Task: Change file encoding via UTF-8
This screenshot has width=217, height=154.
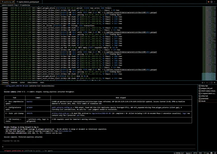Action: [x=195, y=153]
